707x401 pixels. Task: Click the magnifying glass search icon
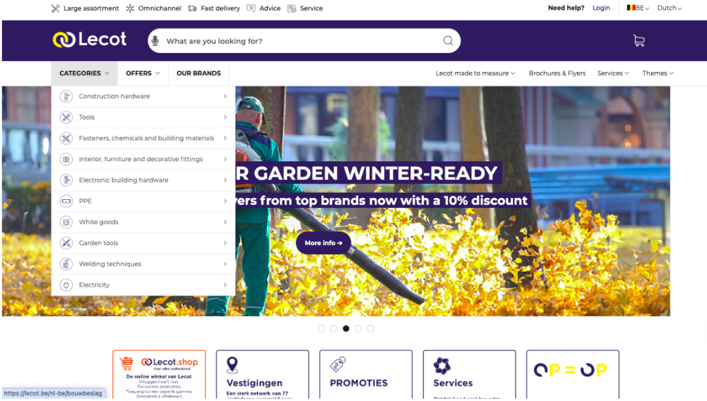448,41
